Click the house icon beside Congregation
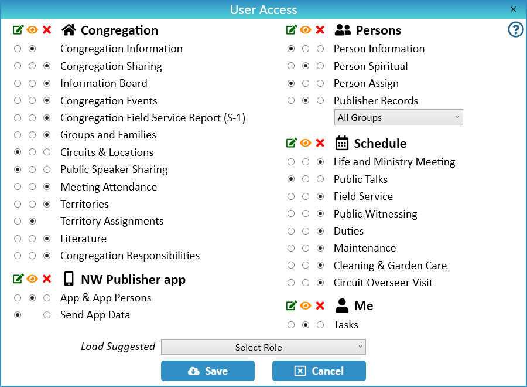The image size is (527, 387). 69,30
